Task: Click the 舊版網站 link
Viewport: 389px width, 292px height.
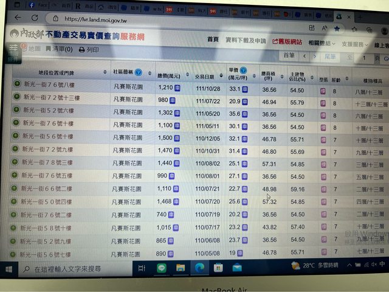Action: [286, 41]
